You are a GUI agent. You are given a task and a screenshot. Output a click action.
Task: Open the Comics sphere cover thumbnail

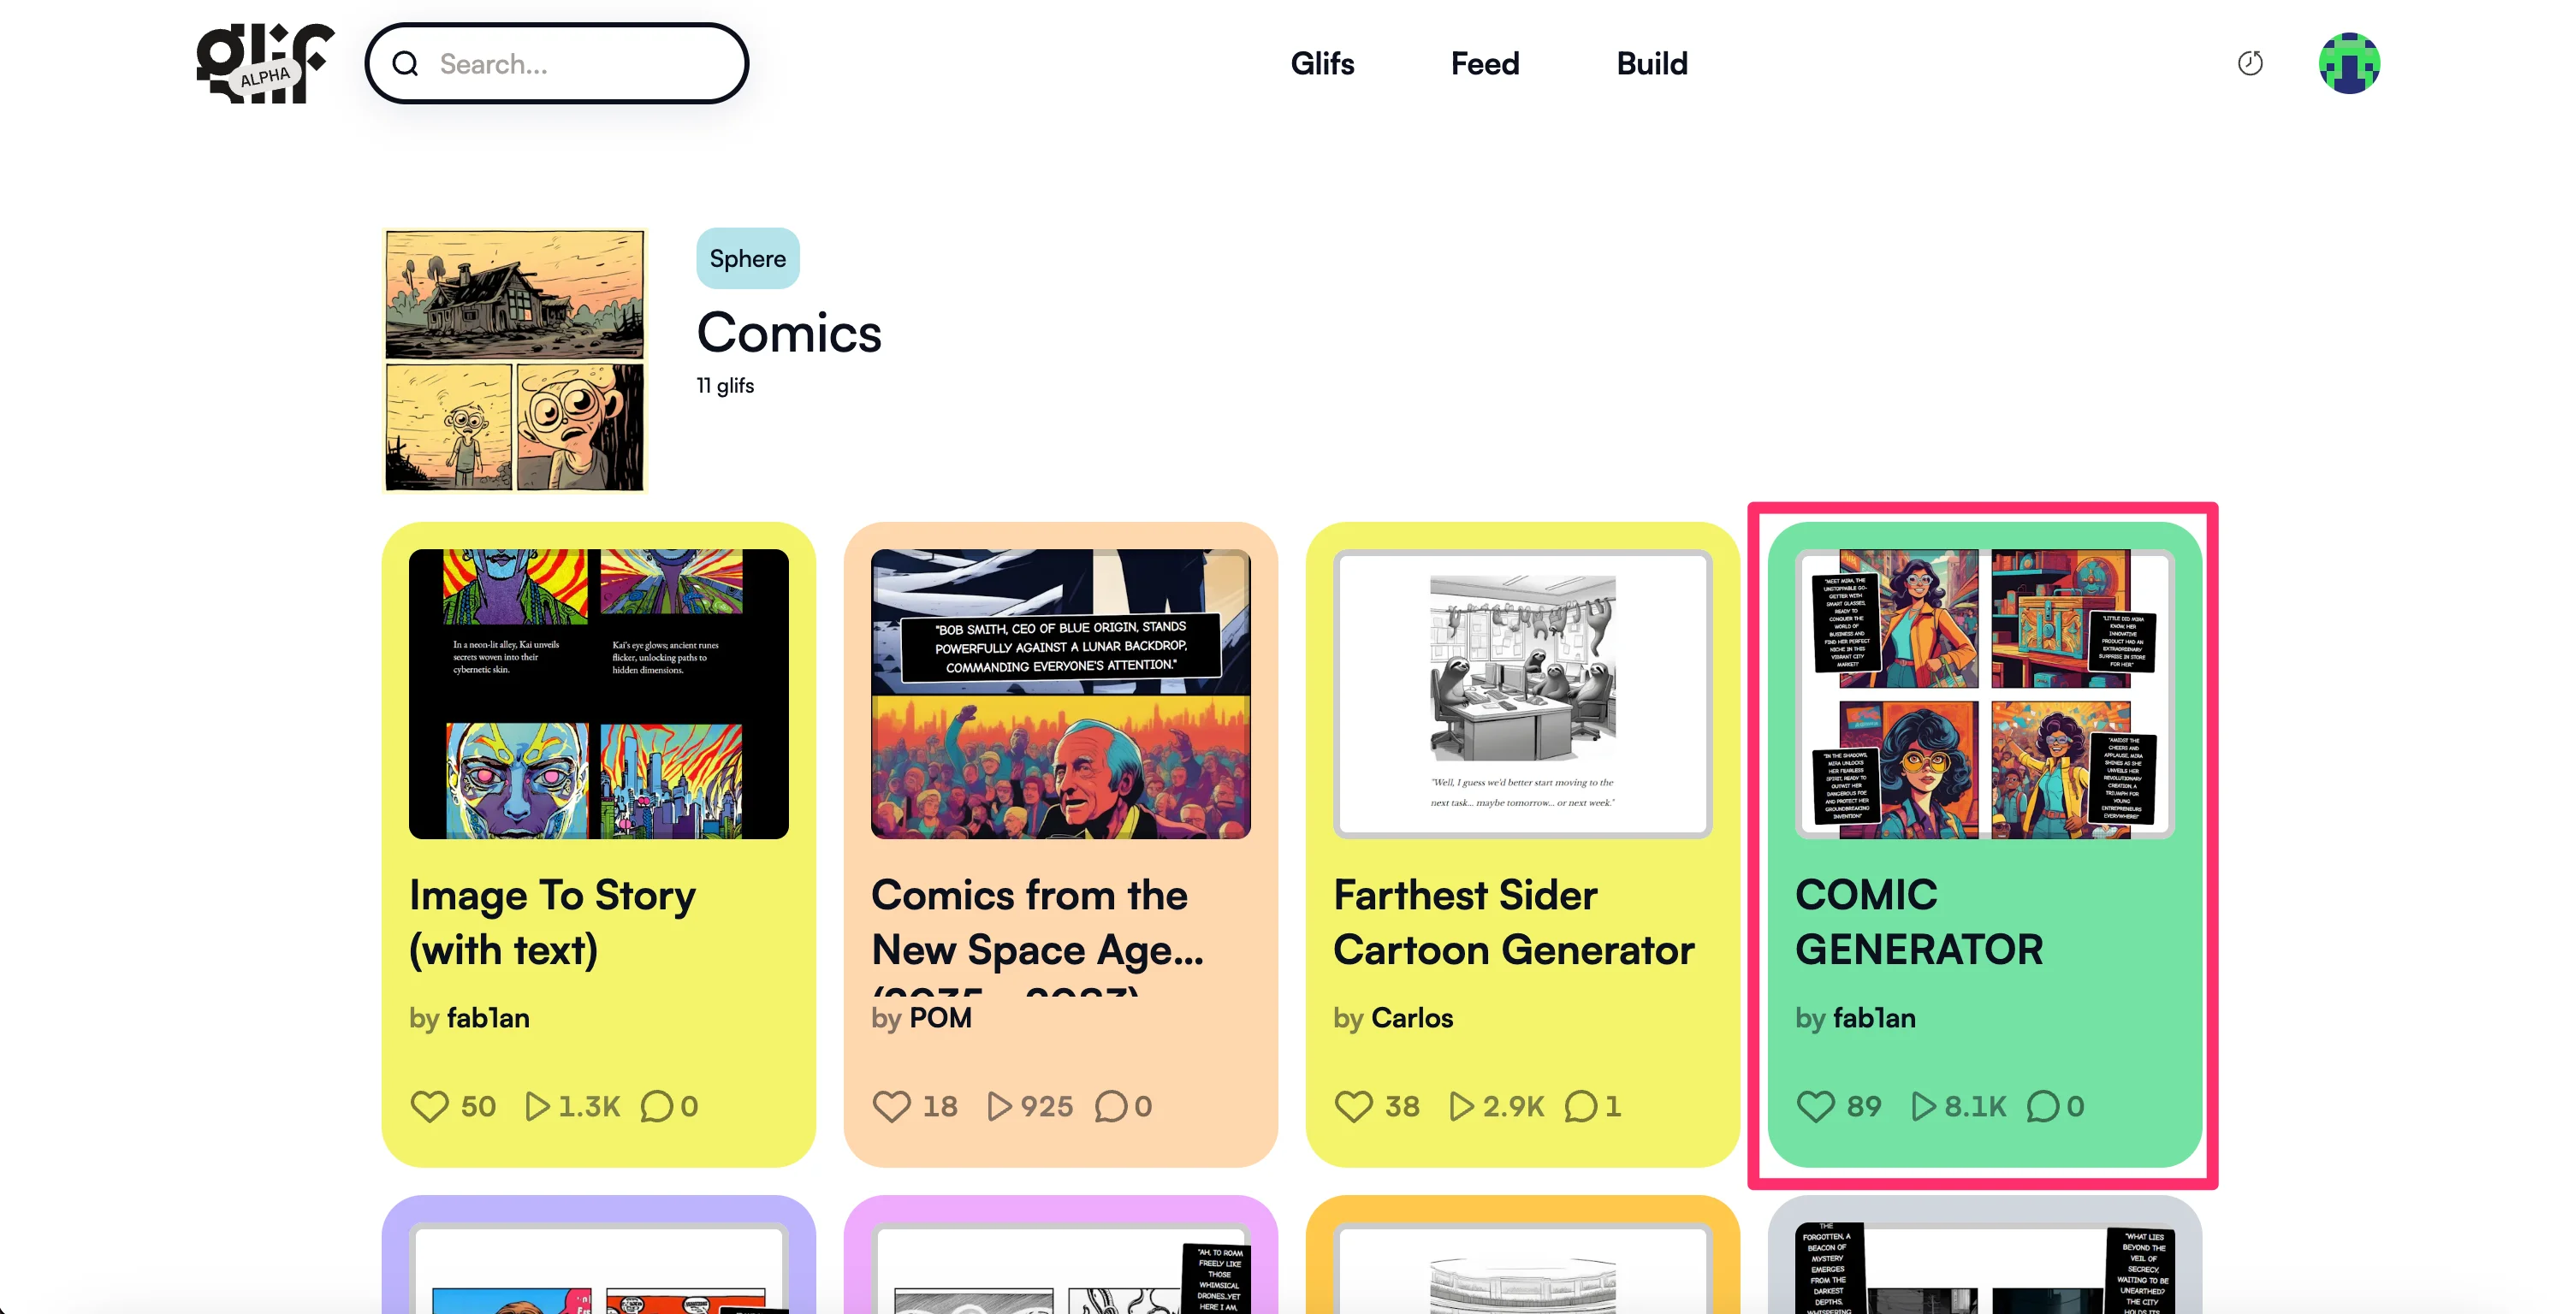514,360
